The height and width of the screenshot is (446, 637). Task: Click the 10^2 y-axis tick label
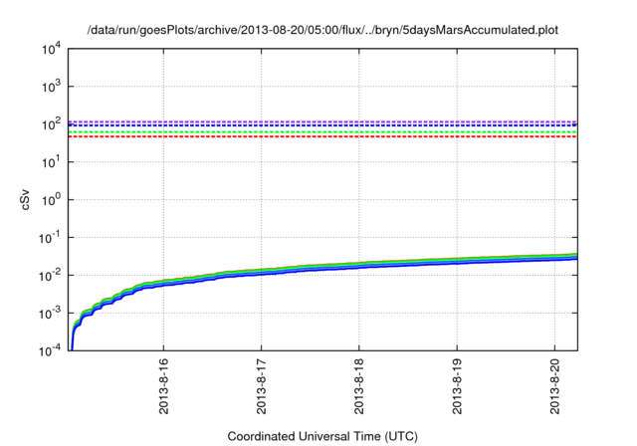[x=51, y=124]
